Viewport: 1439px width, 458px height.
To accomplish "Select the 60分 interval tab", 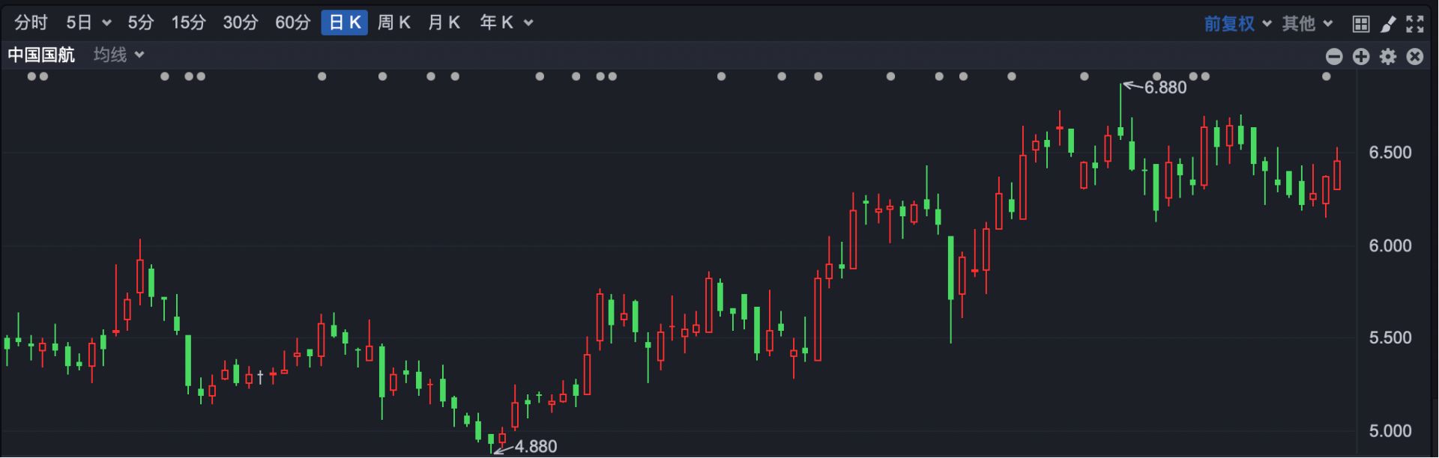I will (292, 23).
